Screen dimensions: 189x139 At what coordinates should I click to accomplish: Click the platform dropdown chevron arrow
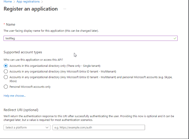point(47,127)
